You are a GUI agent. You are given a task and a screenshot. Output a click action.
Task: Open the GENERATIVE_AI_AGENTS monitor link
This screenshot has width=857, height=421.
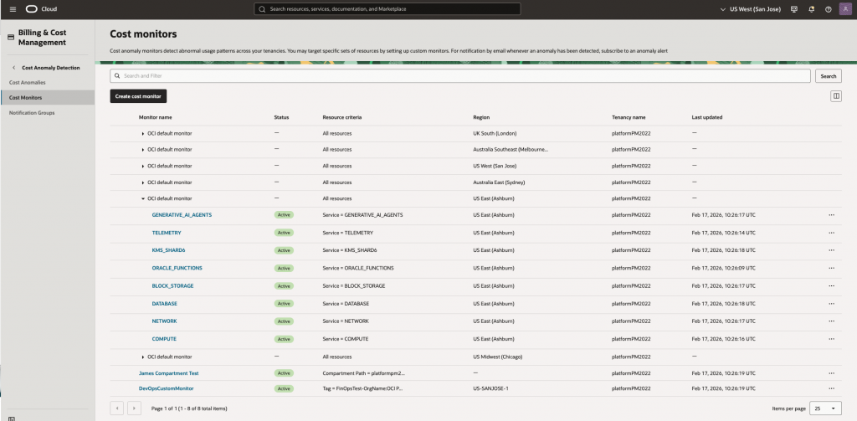(x=182, y=215)
